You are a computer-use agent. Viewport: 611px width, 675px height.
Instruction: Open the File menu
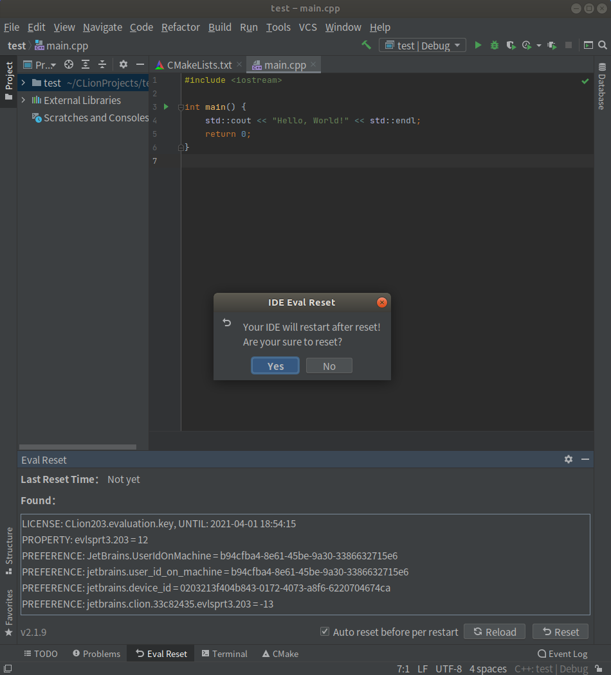pyautogui.click(x=12, y=27)
